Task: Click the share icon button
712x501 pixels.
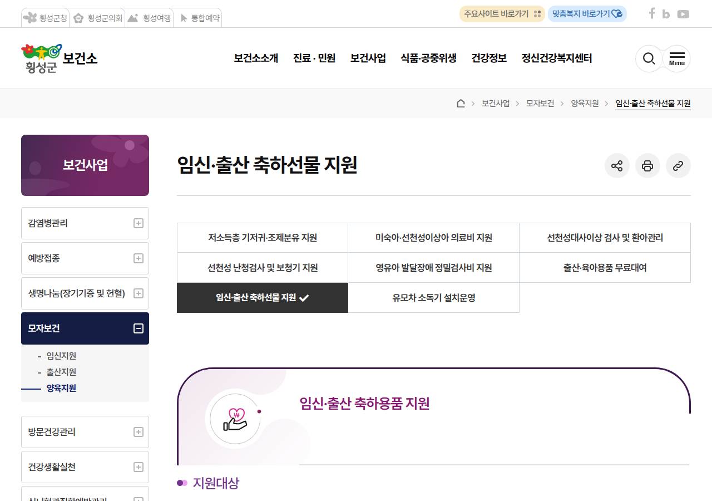Action: (617, 166)
